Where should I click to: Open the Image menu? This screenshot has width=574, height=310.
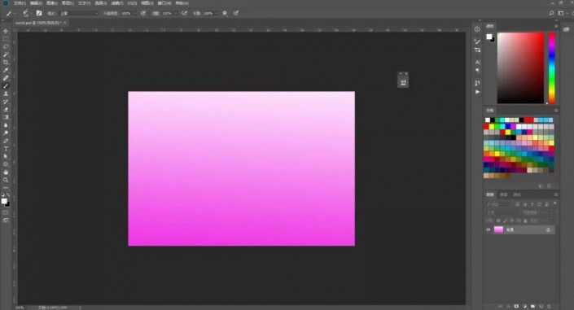[x=51, y=3]
